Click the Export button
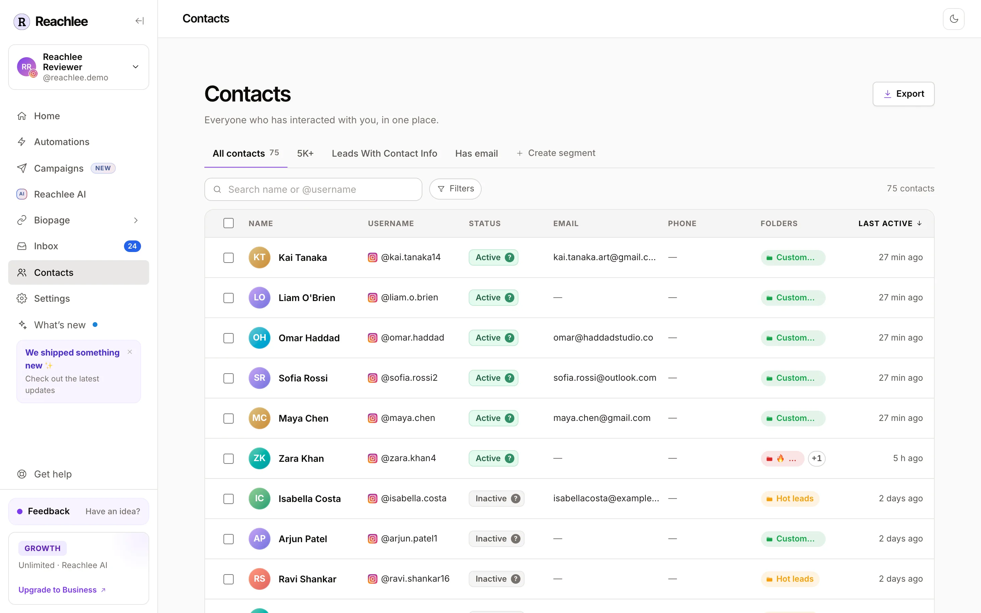This screenshot has height=613, width=981. pos(903,94)
